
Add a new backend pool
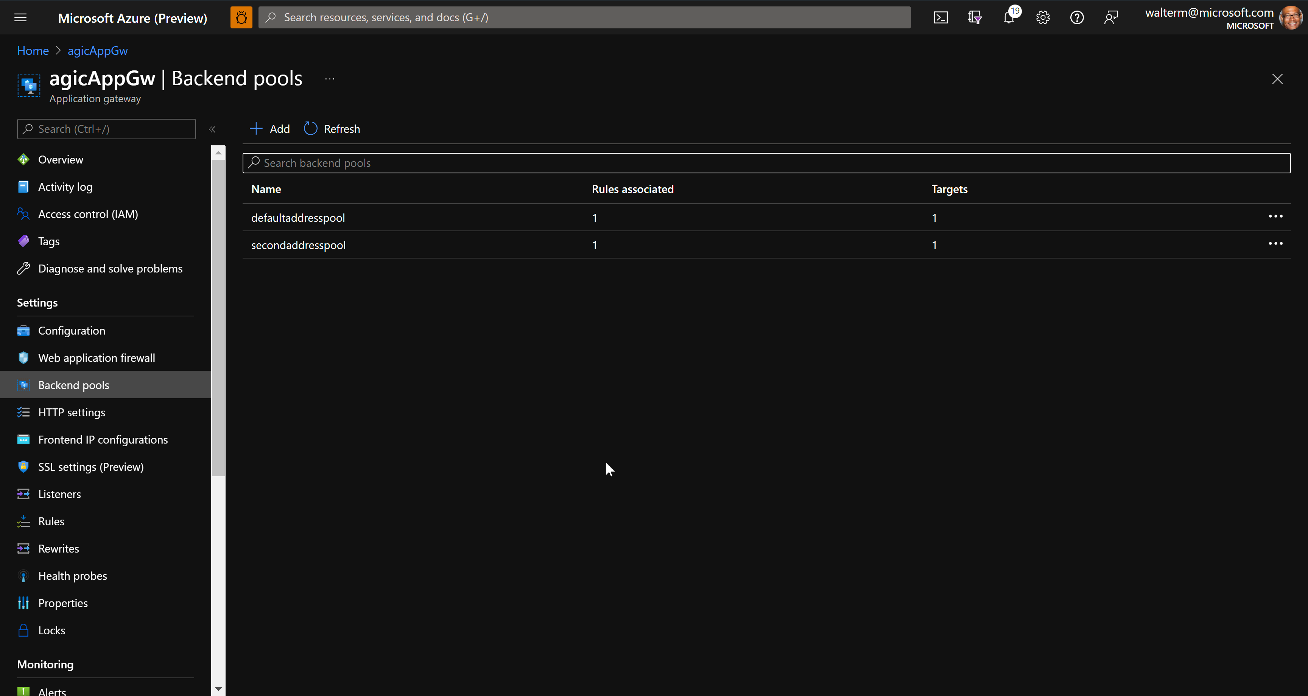pyautogui.click(x=270, y=129)
